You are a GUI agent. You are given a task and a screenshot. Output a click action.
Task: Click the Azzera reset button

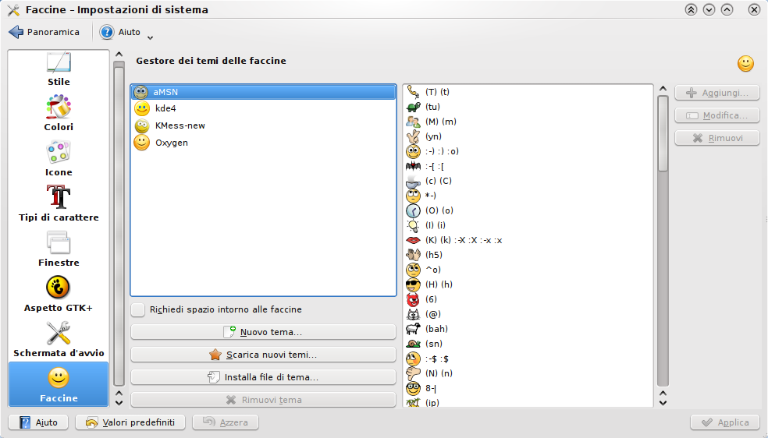(x=226, y=422)
